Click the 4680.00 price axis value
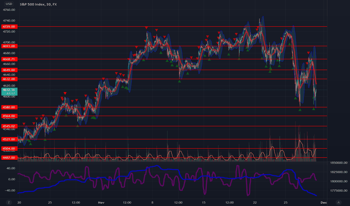Screen dimensions: 350x206 [x=9, y=53]
